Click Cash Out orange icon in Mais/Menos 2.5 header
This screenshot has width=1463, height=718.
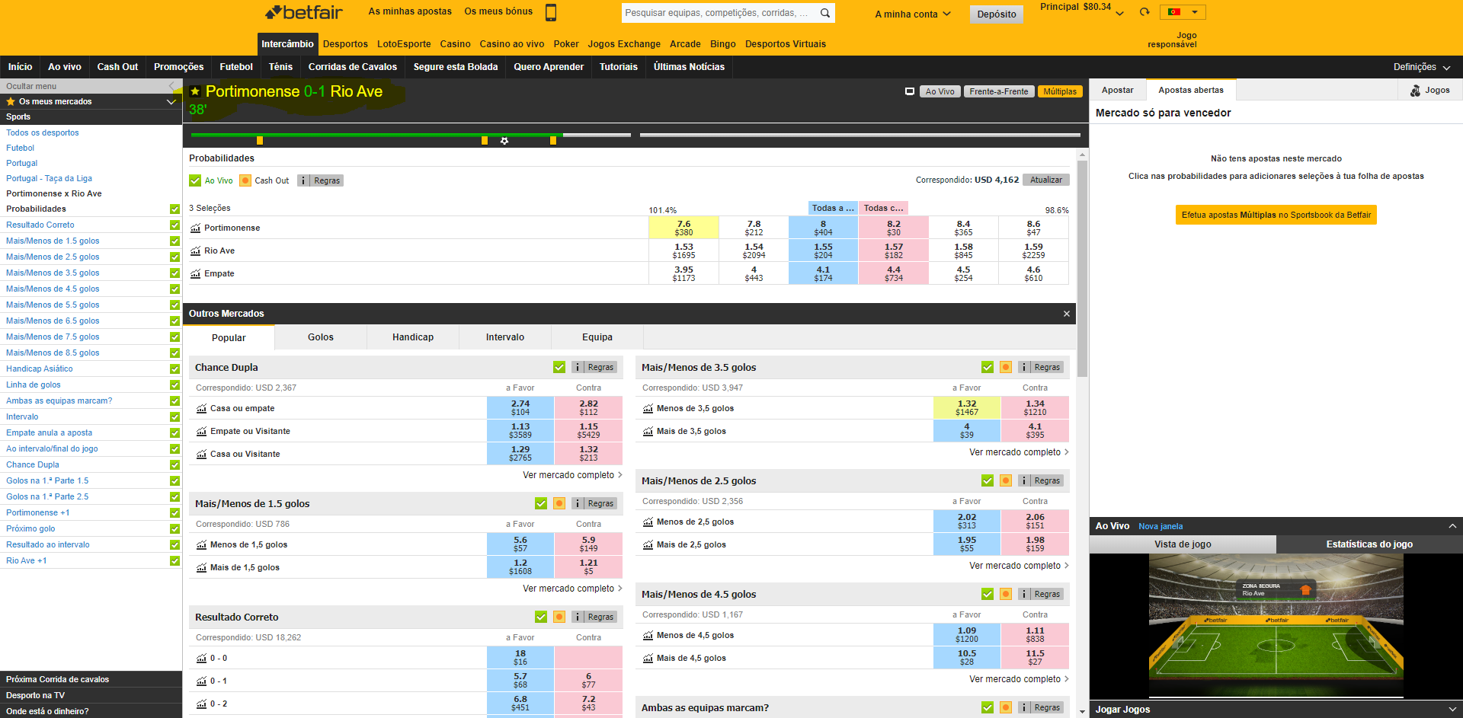click(1006, 480)
